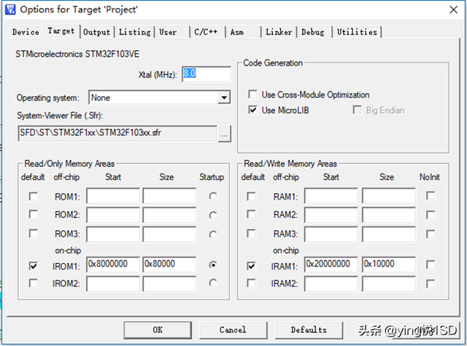Click the ROM1 Size field
This screenshot has height=346, width=467.
pos(169,196)
